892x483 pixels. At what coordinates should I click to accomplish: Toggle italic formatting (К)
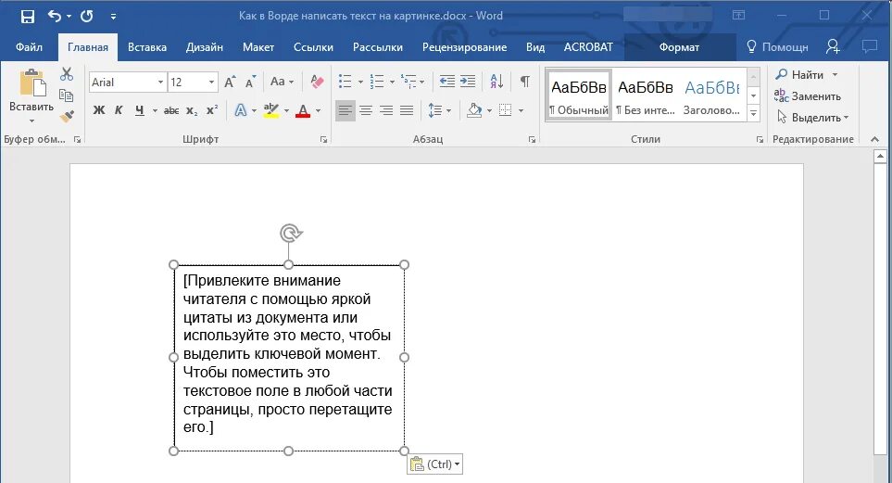coord(119,110)
